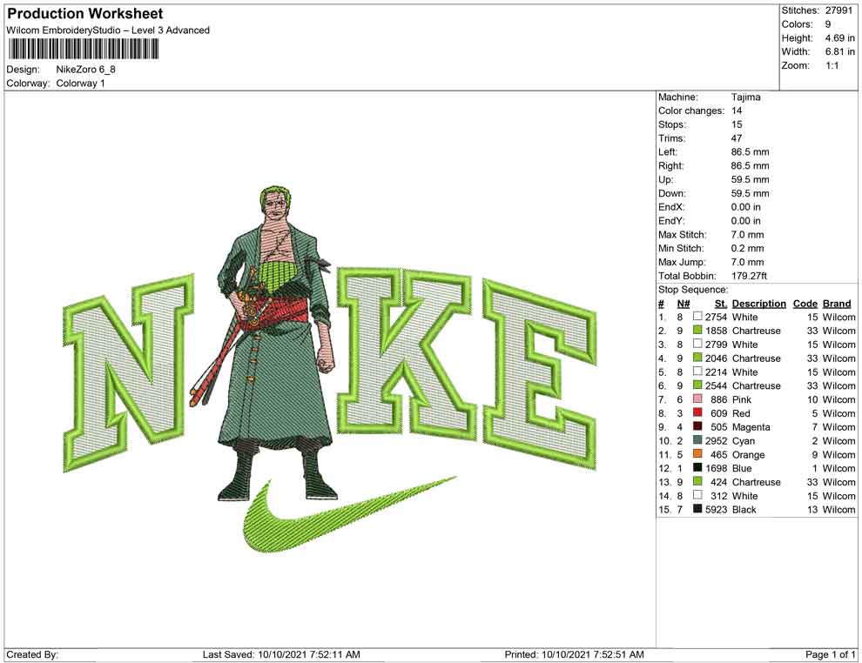
Task: Click the total bobbin value '179.27ft'
Action: click(x=749, y=276)
